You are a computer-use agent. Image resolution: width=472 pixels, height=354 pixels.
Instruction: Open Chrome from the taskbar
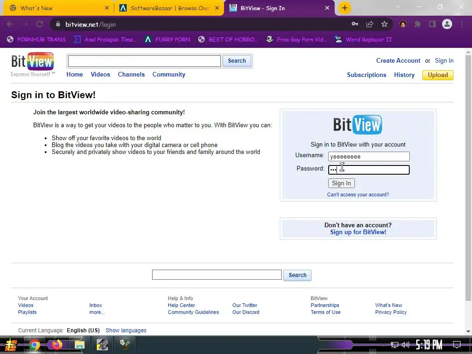point(34,345)
